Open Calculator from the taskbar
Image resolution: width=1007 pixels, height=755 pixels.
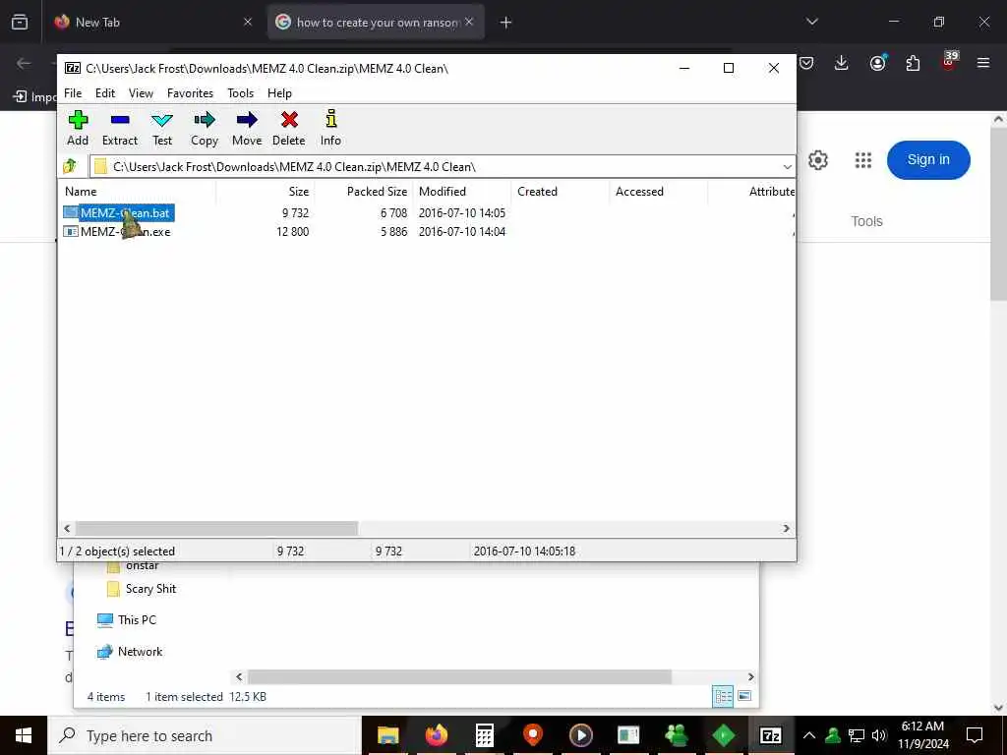(x=484, y=735)
